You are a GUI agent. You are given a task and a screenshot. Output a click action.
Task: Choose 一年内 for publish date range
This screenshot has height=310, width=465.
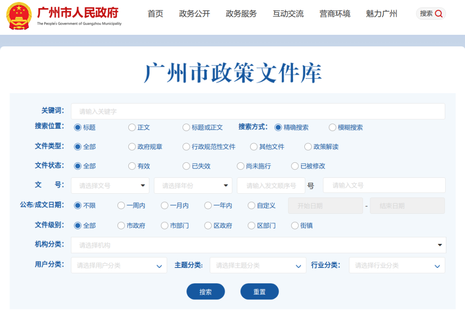click(x=208, y=205)
